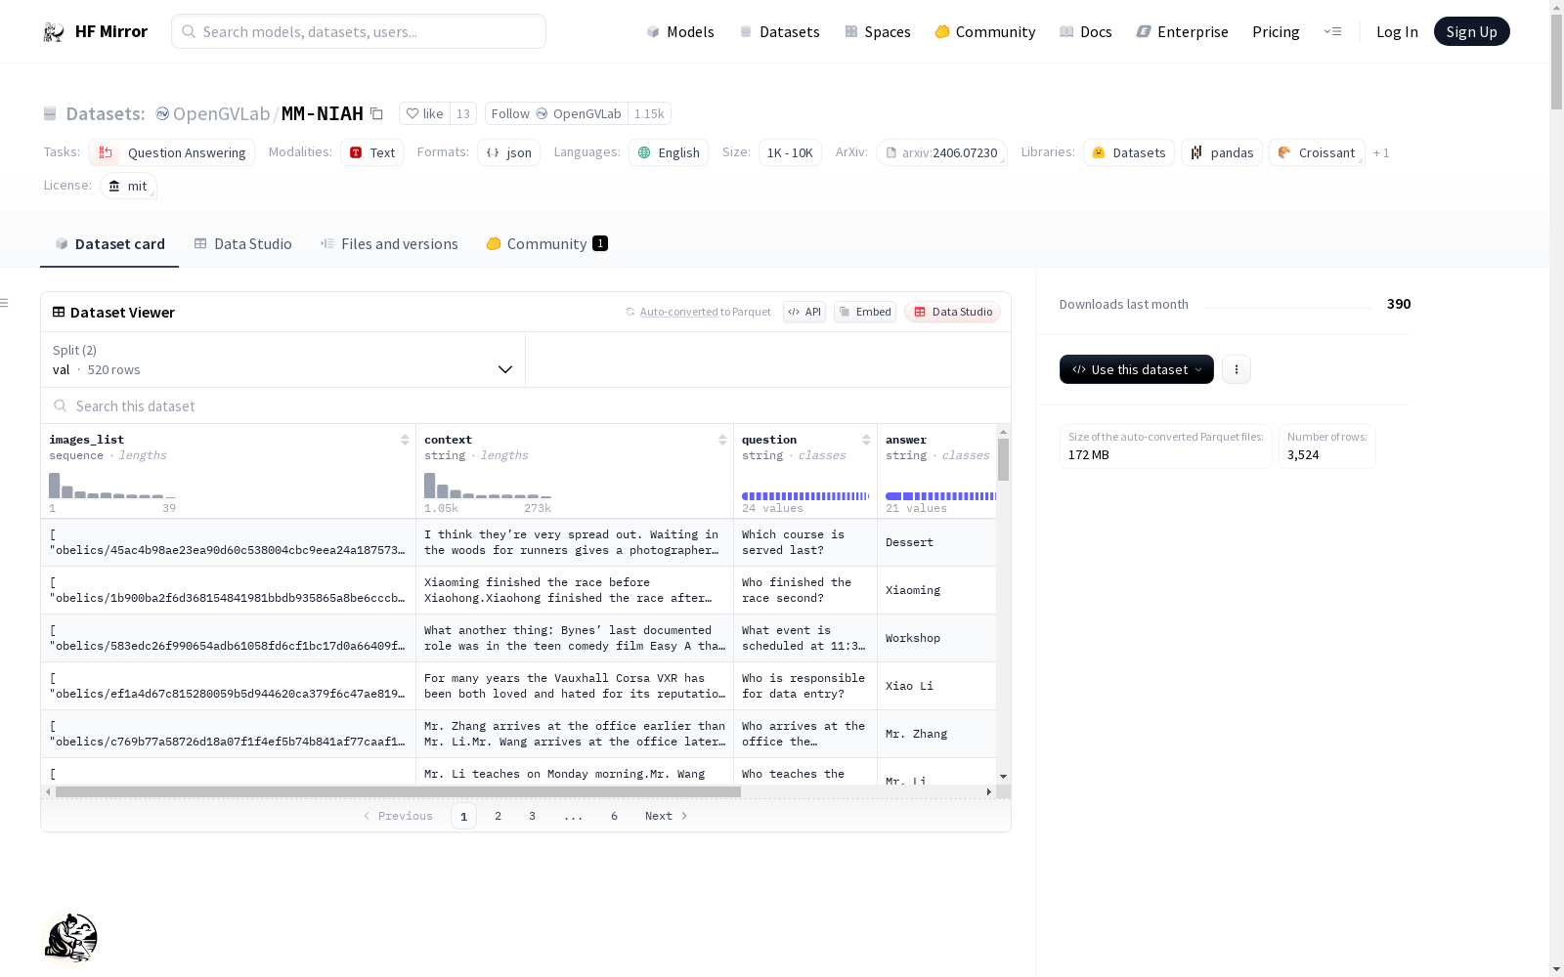Go to page 2 of the dataset
Viewport: 1564px width, 977px height.
pos(498,816)
